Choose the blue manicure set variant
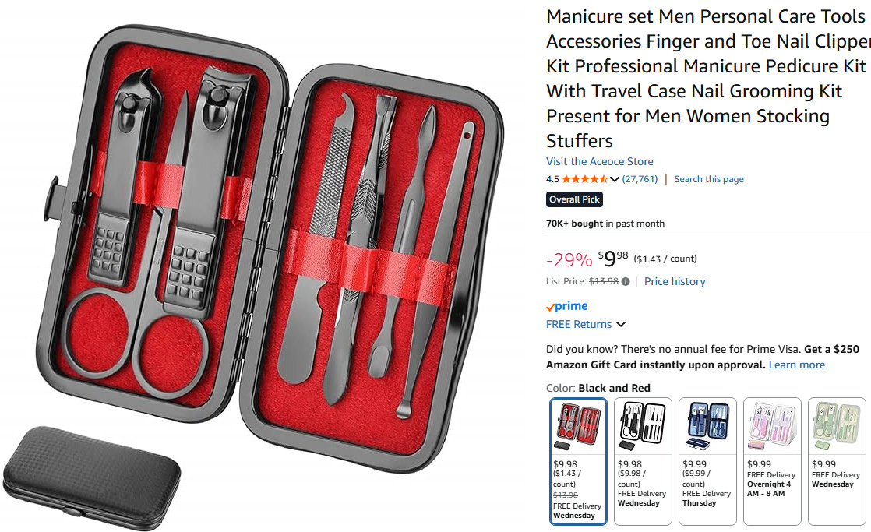The height and width of the screenshot is (532, 871). pyautogui.click(x=707, y=461)
